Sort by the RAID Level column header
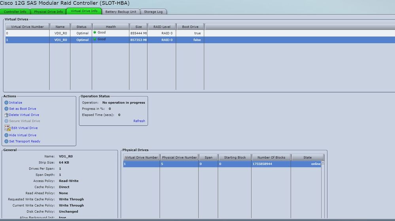Image resolution: width=395 pixels, height=221 pixels. [x=162, y=27]
